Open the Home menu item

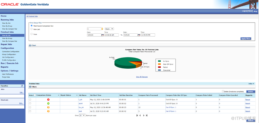click(4, 16)
